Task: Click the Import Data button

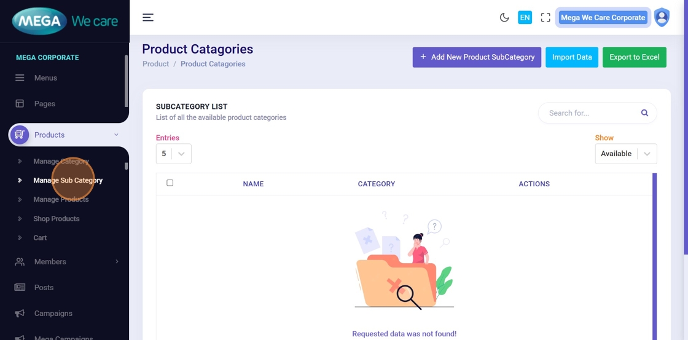Action: click(x=572, y=57)
